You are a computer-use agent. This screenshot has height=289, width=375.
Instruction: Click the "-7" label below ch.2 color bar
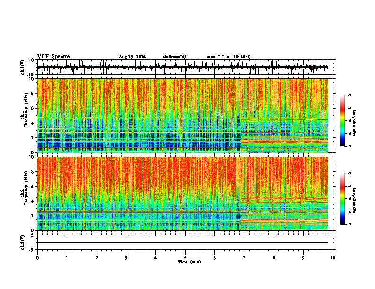(x=349, y=224)
